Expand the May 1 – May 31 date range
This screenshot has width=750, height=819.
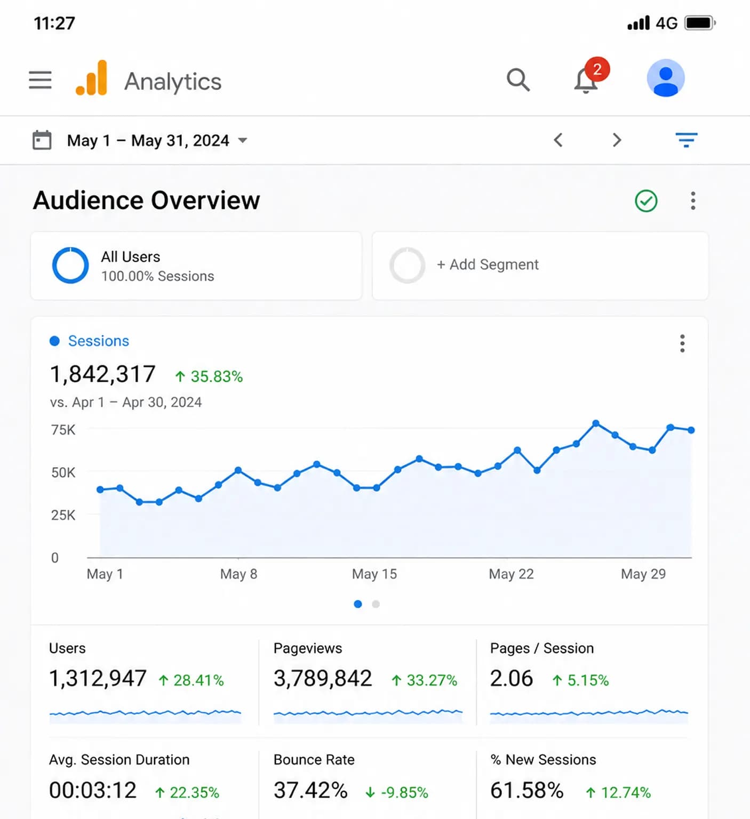[x=157, y=140]
